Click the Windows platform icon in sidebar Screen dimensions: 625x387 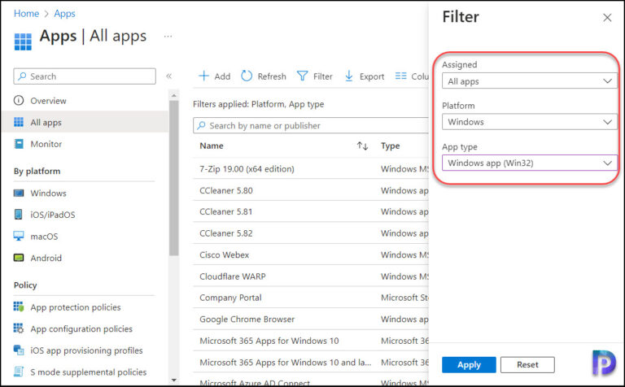click(x=19, y=193)
